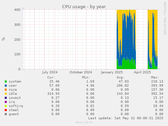
Task: Click the 300 y-axis label
Action: 17,25
